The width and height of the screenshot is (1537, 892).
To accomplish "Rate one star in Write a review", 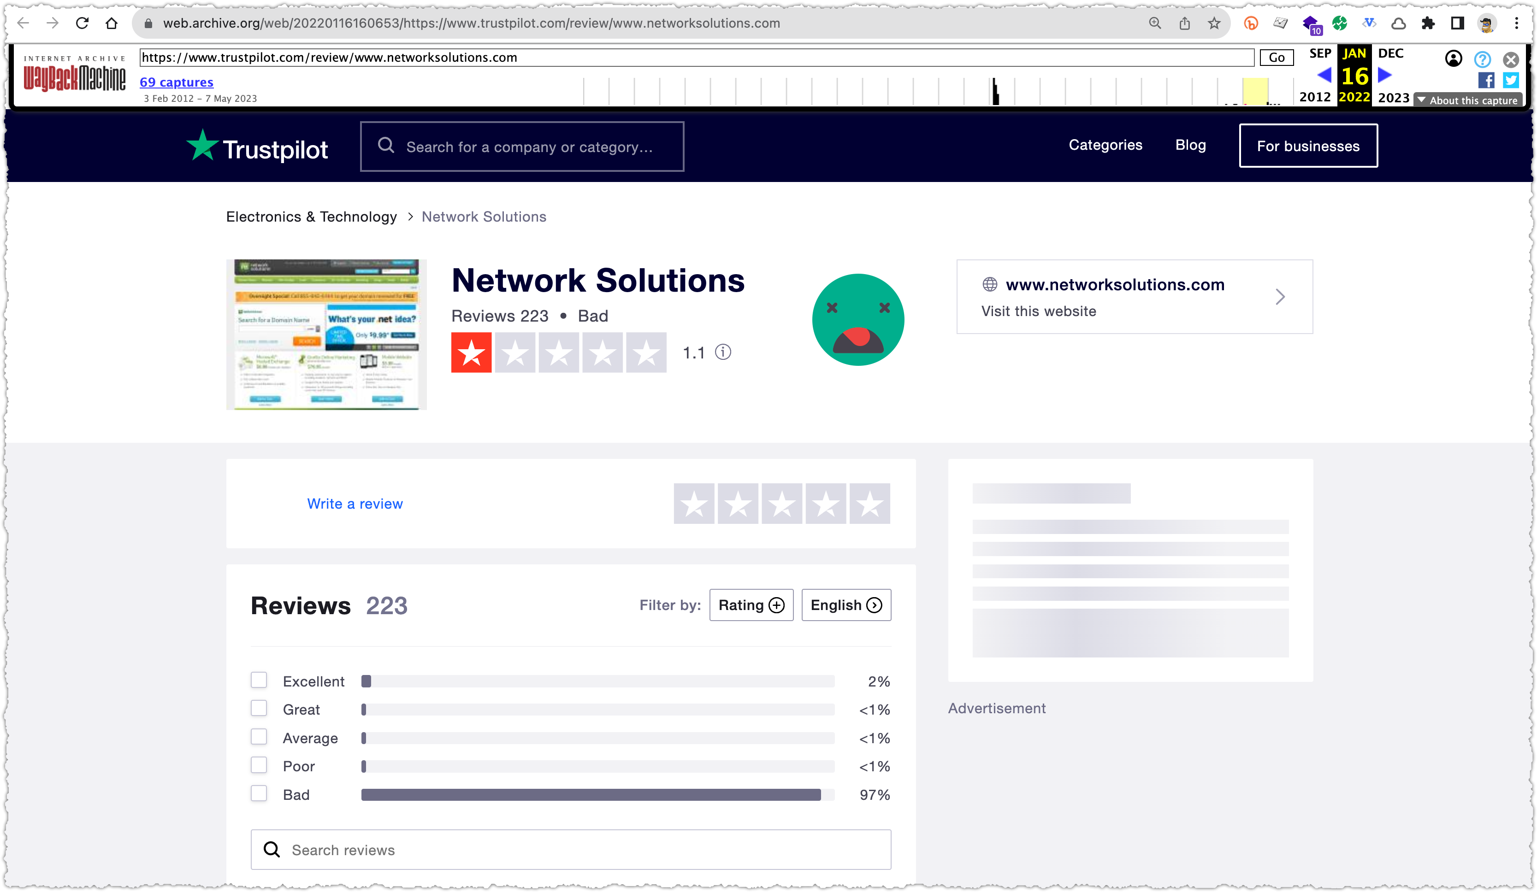I will pos(694,504).
